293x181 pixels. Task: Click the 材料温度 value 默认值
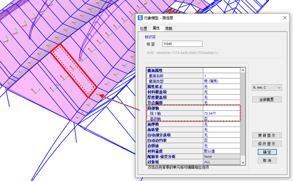point(221,151)
